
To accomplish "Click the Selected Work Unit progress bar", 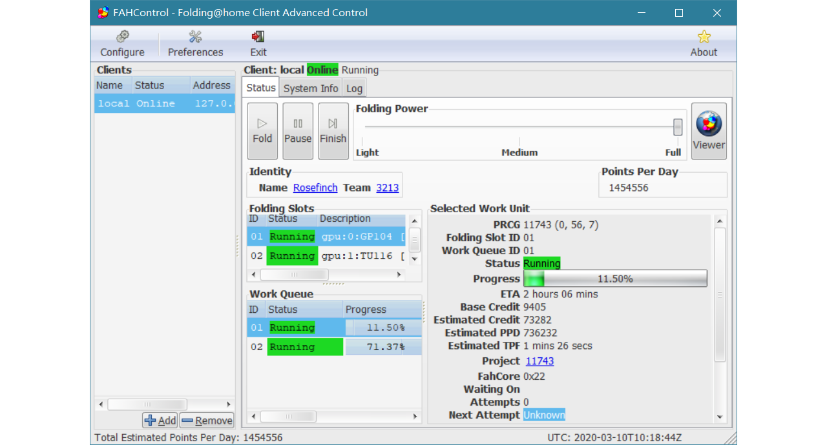I will [615, 279].
